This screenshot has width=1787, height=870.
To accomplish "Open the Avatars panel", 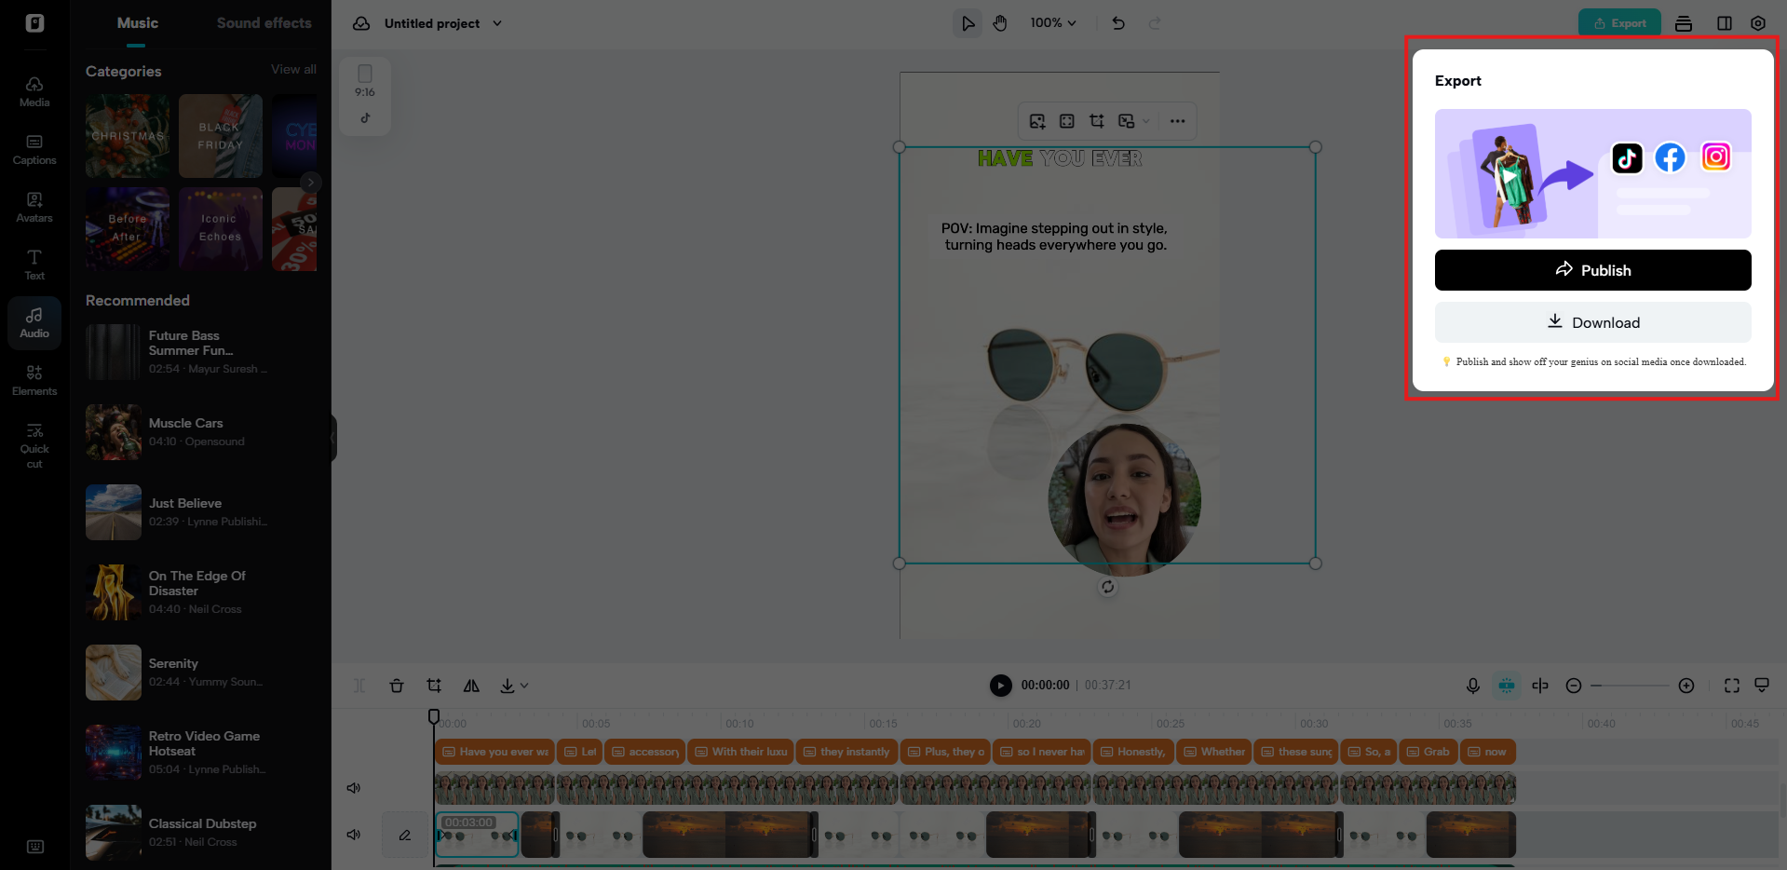I will point(34,207).
